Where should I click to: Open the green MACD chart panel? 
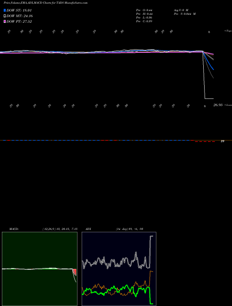point(39,269)
